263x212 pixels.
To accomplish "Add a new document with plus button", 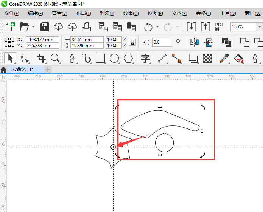I will pos(48,70).
